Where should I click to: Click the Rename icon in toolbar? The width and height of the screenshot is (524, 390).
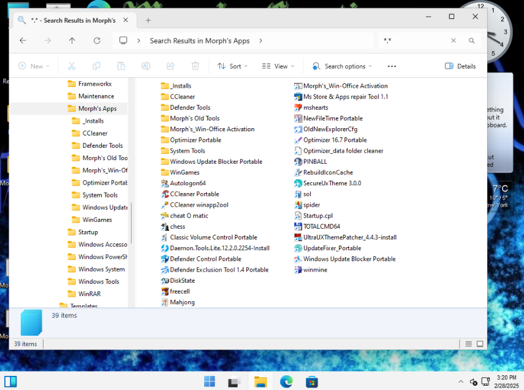[146, 66]
